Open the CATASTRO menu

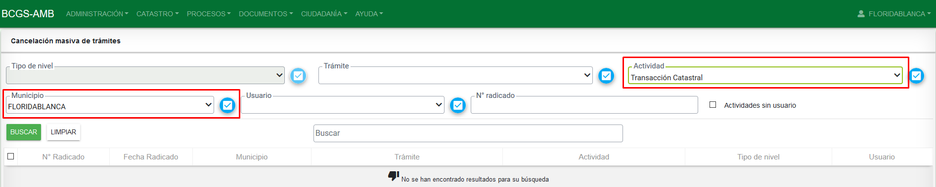(158, 14)
